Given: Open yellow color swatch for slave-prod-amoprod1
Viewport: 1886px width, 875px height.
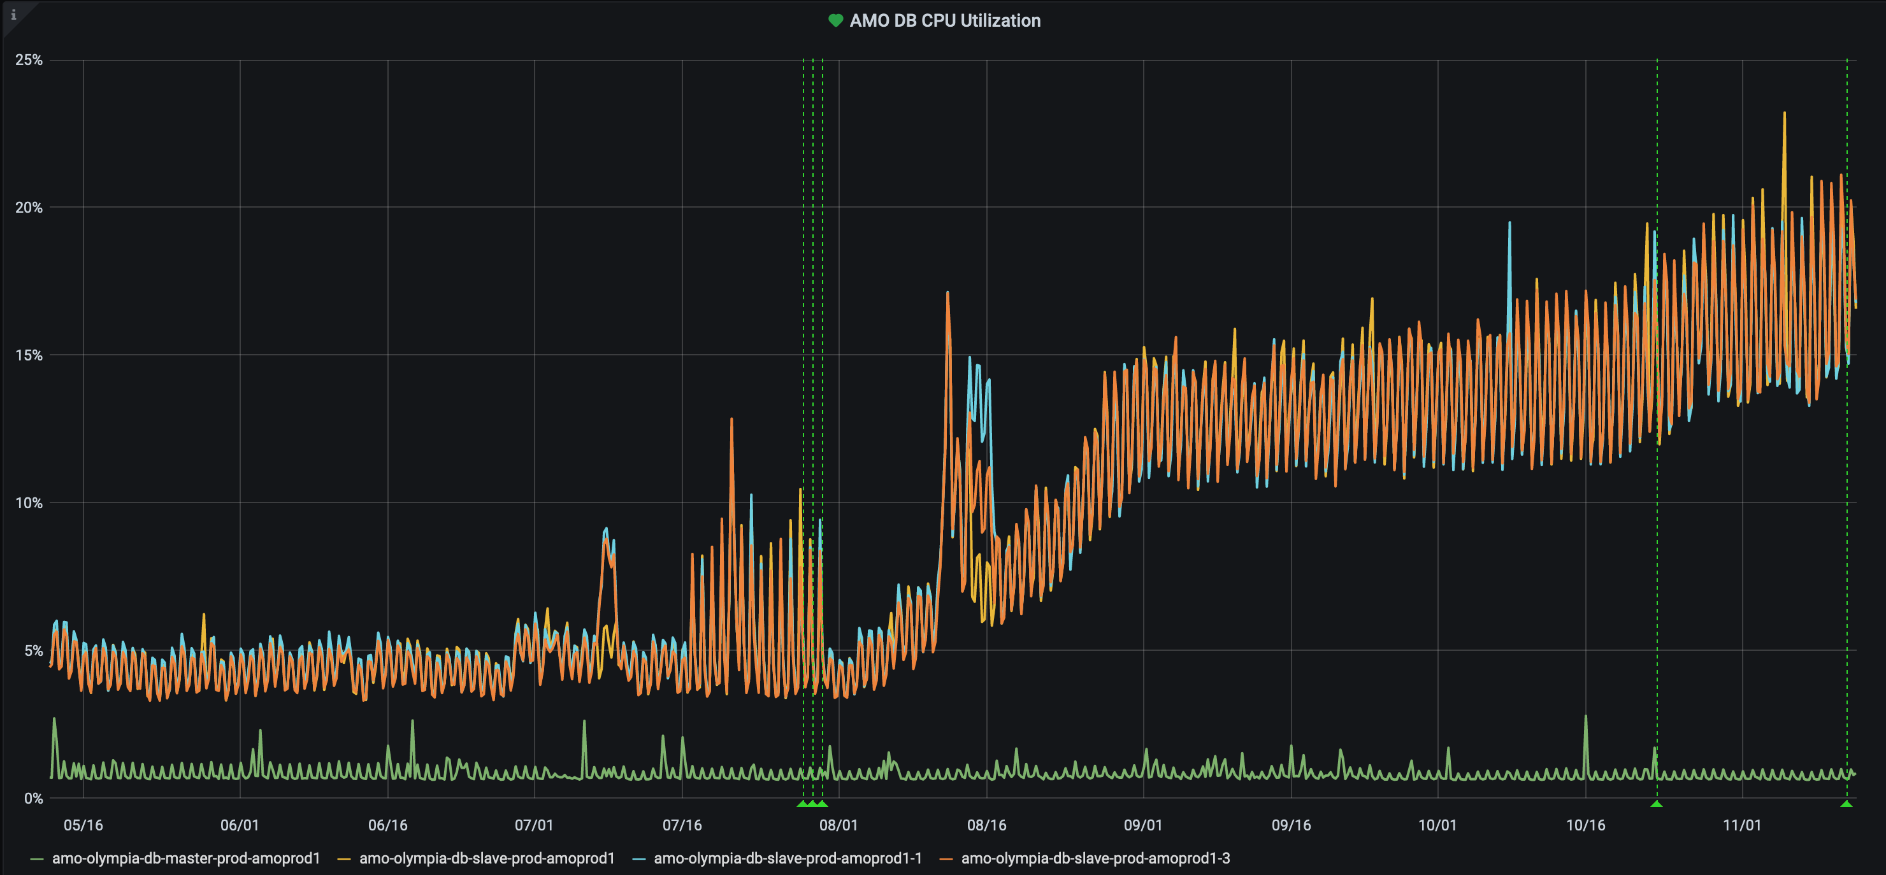Looking at the screenshot, I should coord(344,859).
